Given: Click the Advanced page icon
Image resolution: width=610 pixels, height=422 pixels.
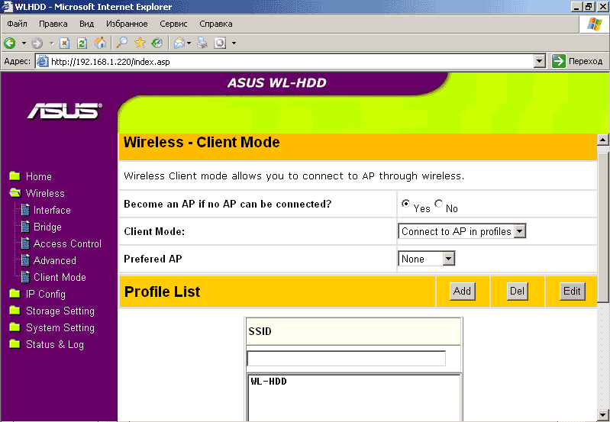Looking at the screenshot, I should click(x=25, y=259).
